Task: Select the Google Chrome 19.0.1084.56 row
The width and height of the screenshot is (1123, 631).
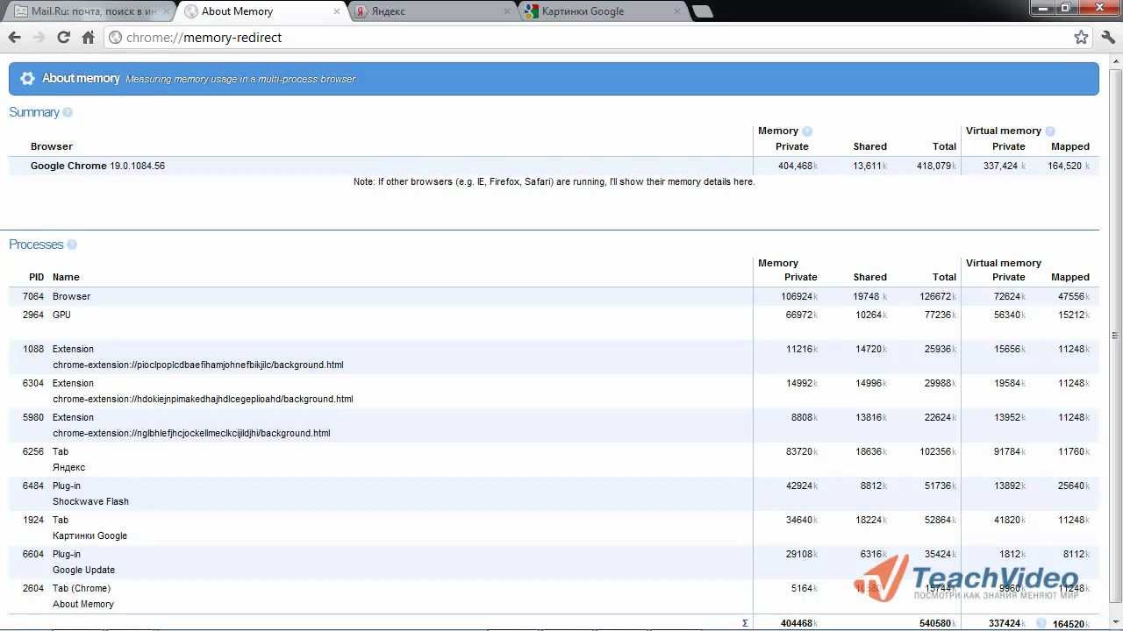Action: pos(554,166)
